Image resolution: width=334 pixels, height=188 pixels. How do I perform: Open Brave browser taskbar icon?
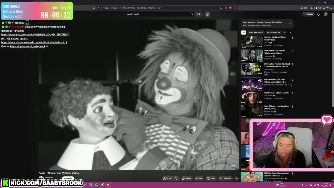(x=108, y=185)
